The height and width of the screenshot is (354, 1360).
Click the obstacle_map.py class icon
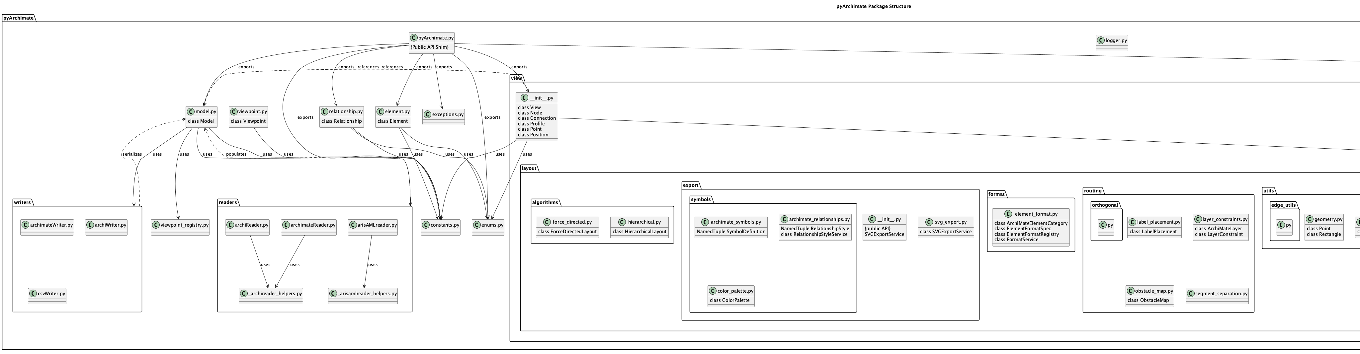pyautogui.click(x=1131, y=291)
